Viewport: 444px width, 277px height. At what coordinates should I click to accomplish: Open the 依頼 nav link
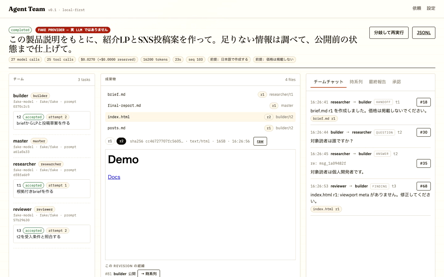pyautogui.click(x=417, y=8)
